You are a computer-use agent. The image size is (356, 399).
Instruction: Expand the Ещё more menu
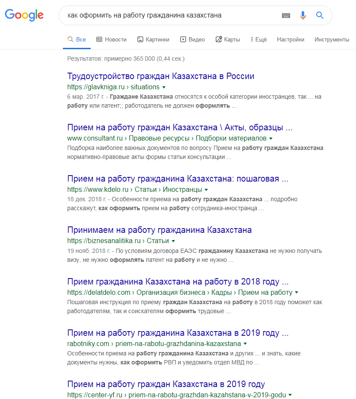click(x=258, y=39)
